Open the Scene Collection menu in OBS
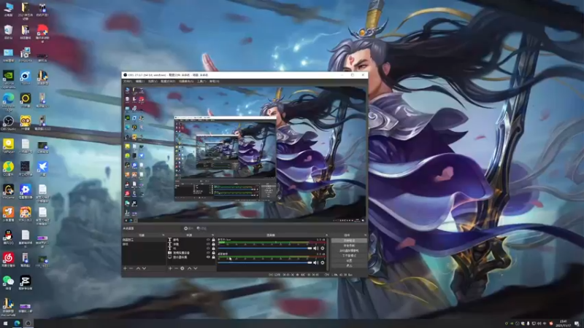Image resolution: width=584 pixels, height=328 pixels. [186, 81]
